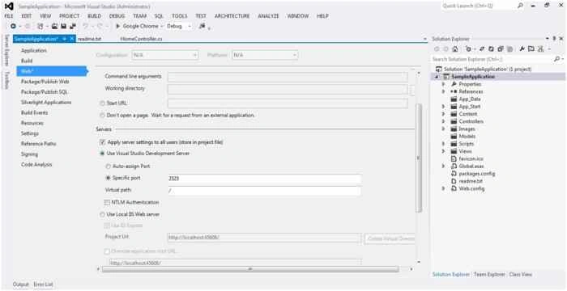
Task: Click Solution Explorer Forward arrow icon
Action: coord(446,48)
